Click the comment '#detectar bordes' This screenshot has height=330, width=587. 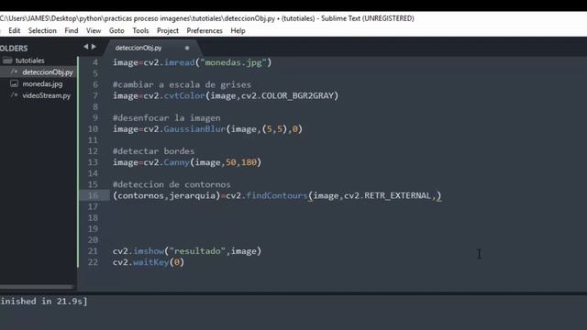[x=153, y=151]
